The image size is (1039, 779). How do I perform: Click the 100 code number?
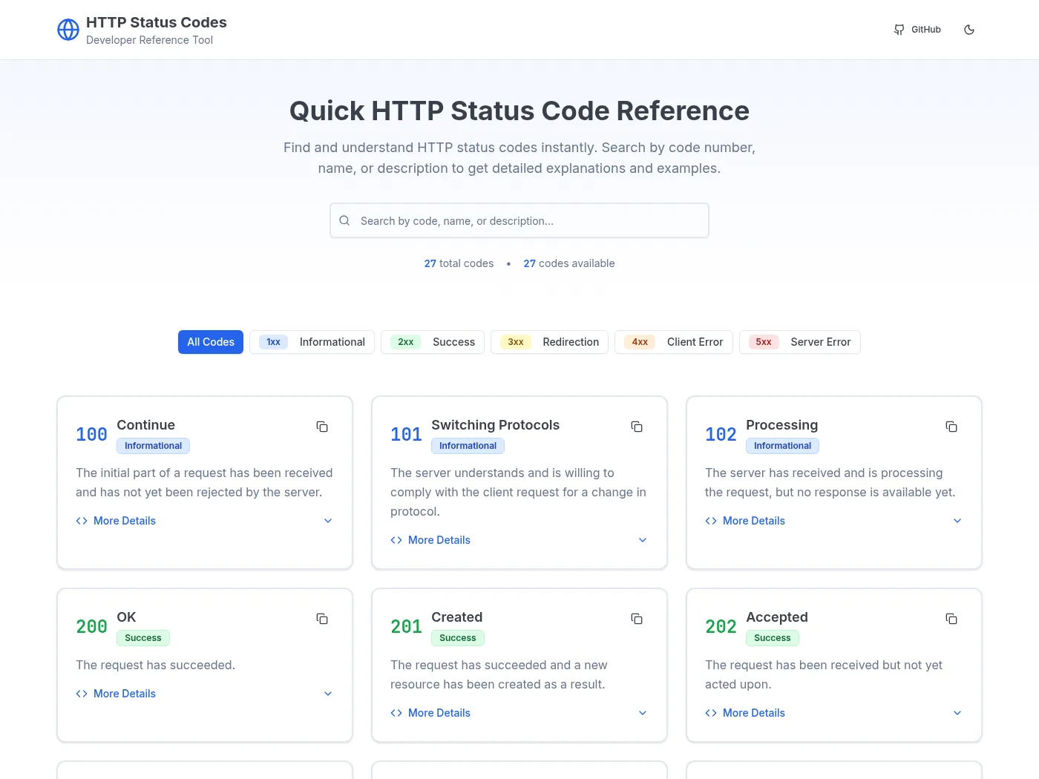(x=91, y=435)
